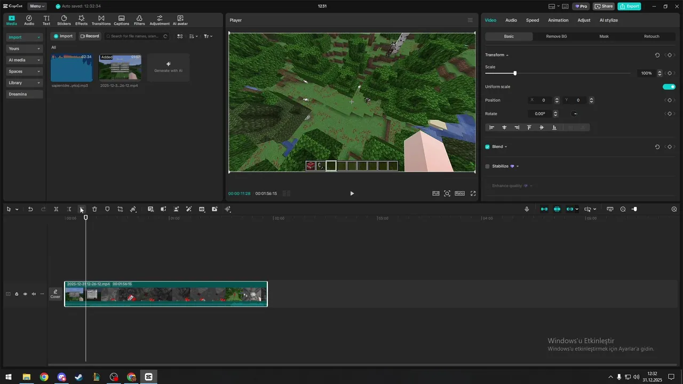The image size is (683, 384).
Task: Add a marker with the shield-shaped icon
Action: [x=107, y=209]
